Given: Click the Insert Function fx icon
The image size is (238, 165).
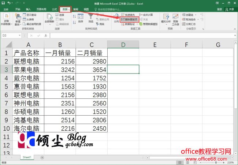Looking at the screenshot, I should 46,35.
